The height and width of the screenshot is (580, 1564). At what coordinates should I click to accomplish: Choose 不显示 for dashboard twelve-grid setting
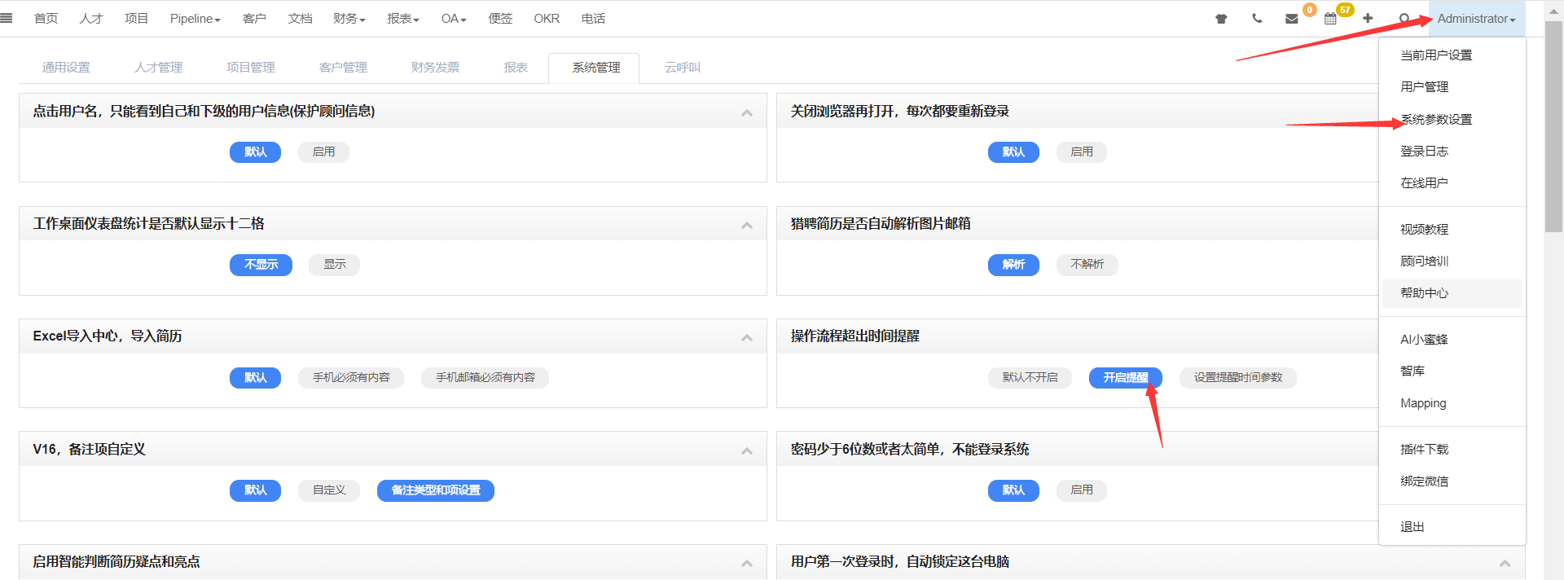pos(261,265)
